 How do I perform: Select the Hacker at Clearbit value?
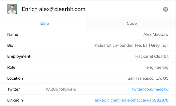tap(152, 56)
